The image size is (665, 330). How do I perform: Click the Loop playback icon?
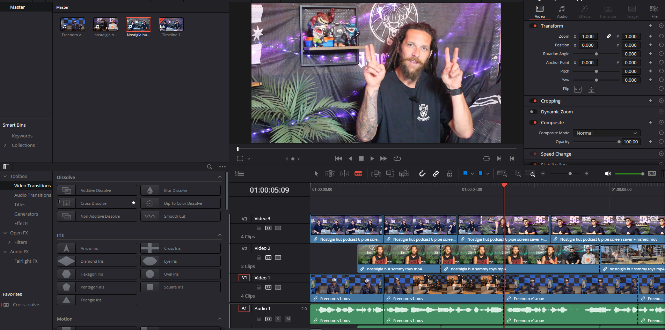[x=397, y=158]
